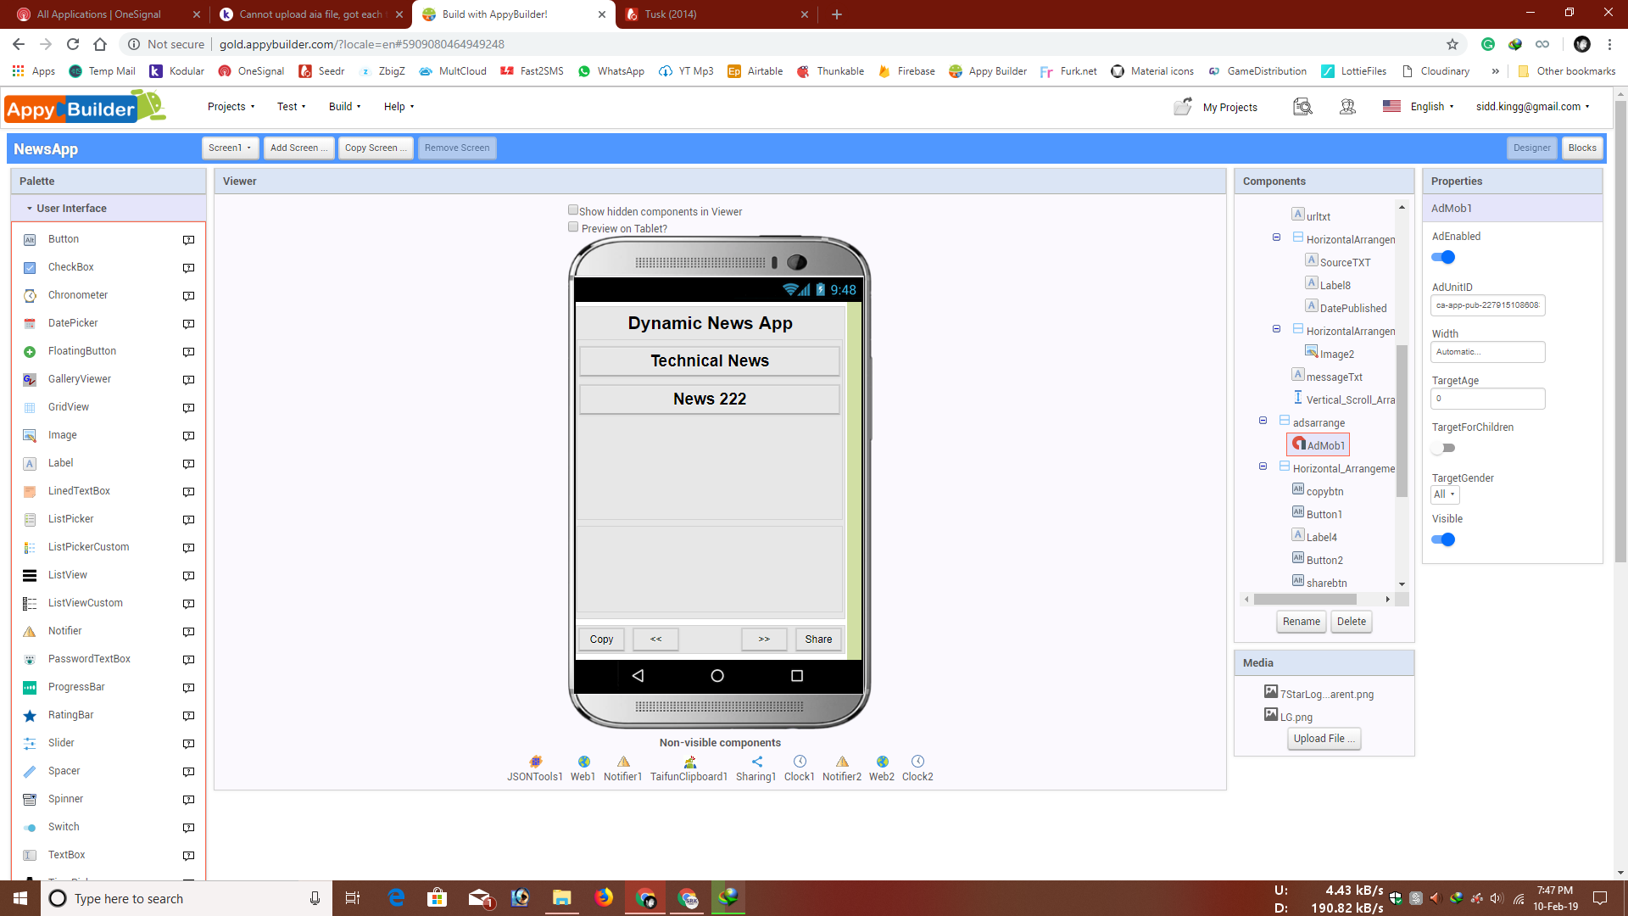The height and width of the screenshot is (916, 1628).
Task: Toggle the AdEnabled switch off
Action: coord(1443,258)
